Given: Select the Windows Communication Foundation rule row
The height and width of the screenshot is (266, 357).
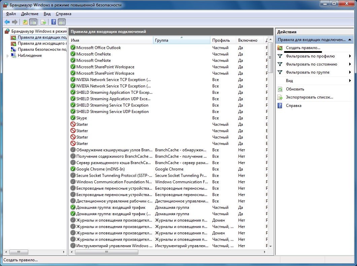Looking at the screenshot, I should (x=169, y=182).
